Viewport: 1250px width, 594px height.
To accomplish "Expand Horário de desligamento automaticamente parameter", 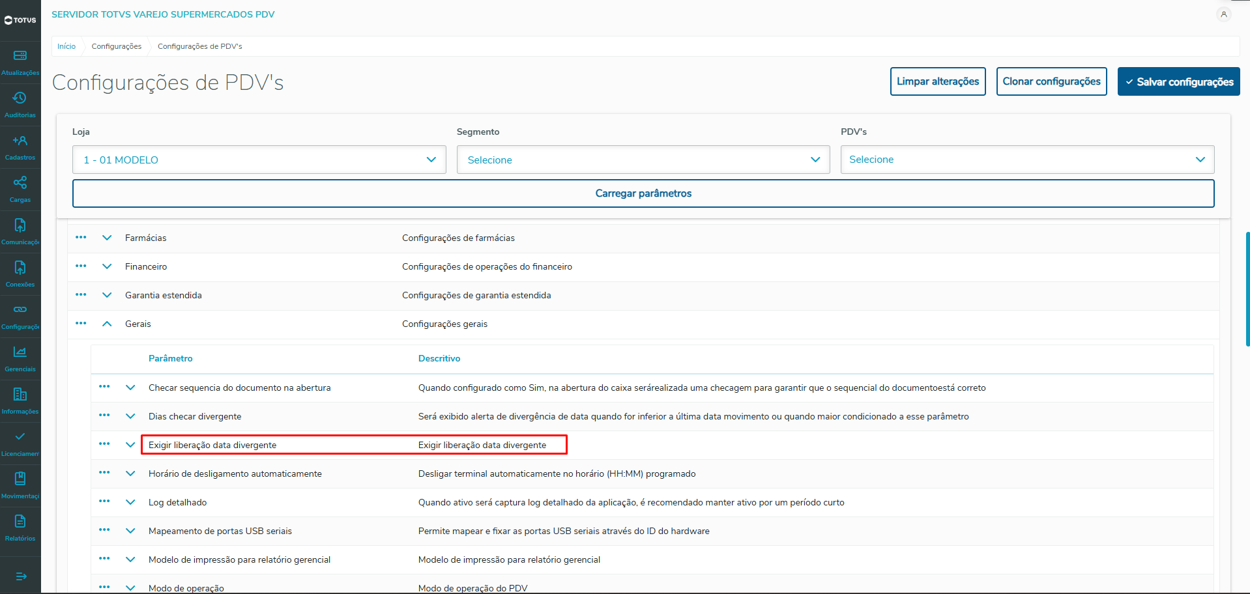I will click(x=130, y=474).
